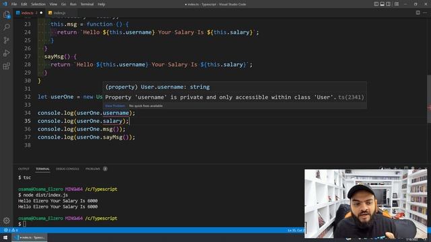Click 'this.msg' on line 23

coord(64,24)
